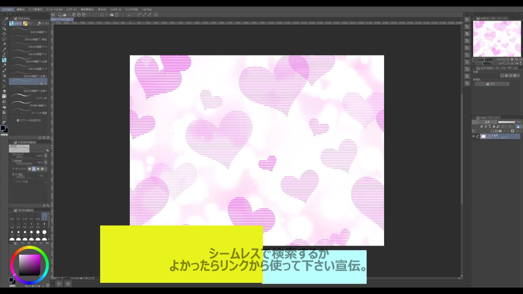This screenshot has width=523, height=294.
Task: Select the Airbrush tool
Action: tap(4, 76)
